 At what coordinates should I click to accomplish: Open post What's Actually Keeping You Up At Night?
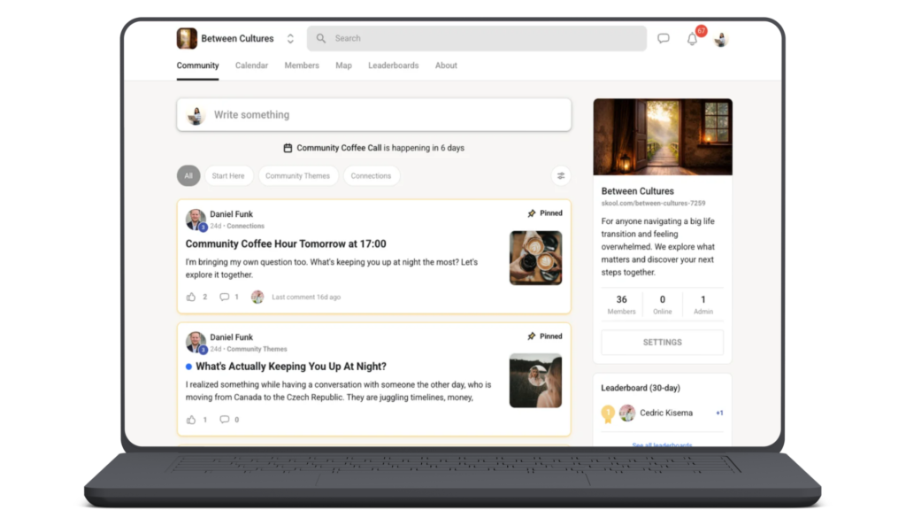(x=291, y=367)
